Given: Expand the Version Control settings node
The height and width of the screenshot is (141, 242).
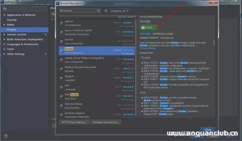Looking at the screenshot, I should pos(4,34).
